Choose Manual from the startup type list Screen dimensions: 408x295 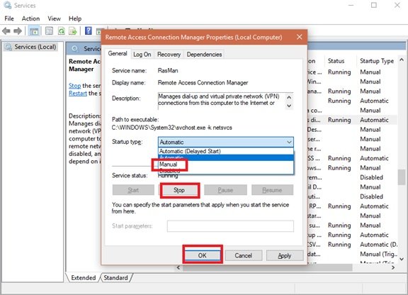point(169,165)
